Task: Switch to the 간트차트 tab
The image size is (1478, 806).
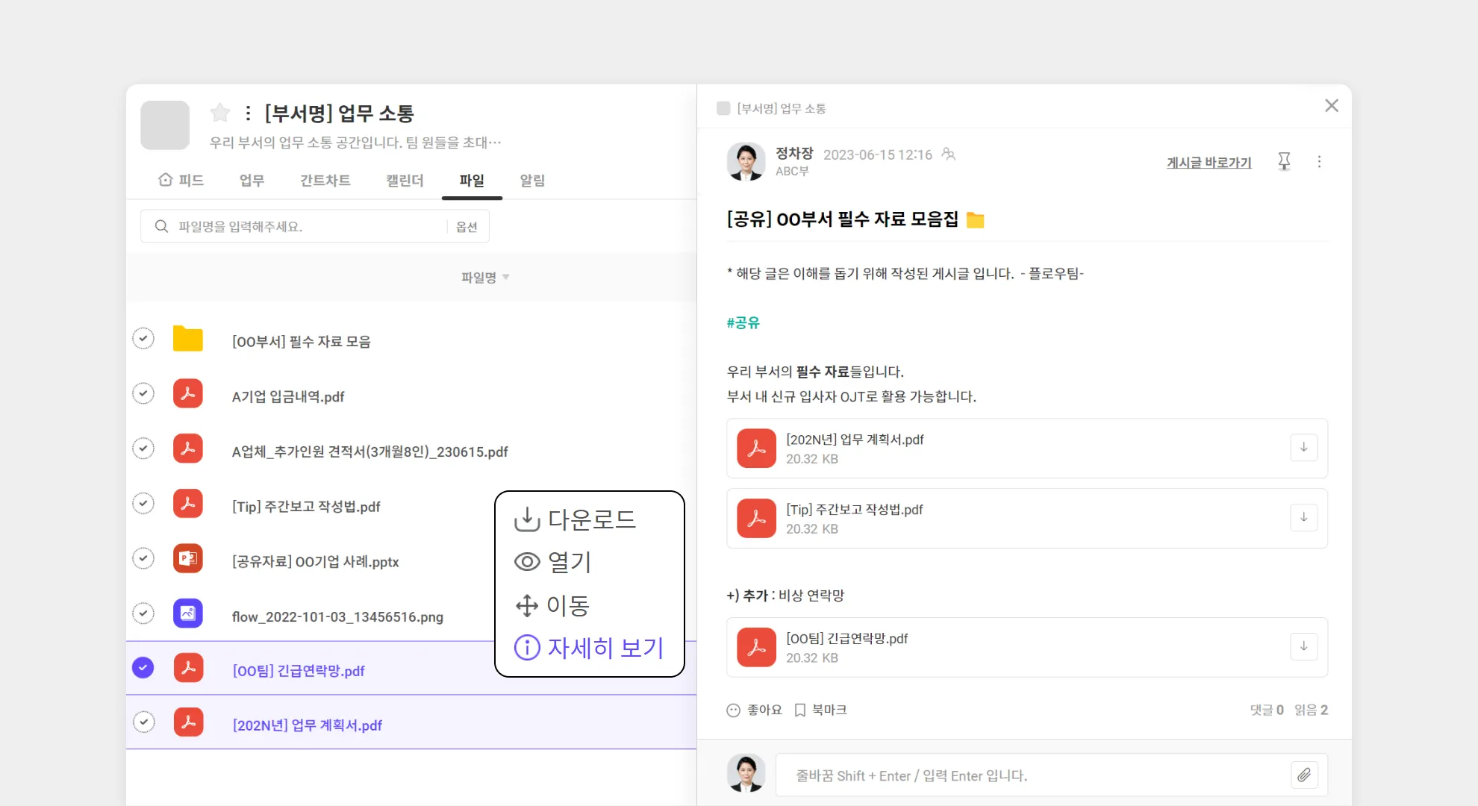Action: coord(325,180)
